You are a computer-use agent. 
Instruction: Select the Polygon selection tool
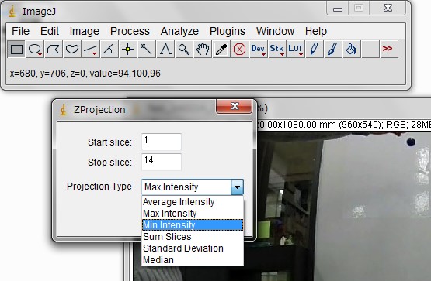54,50
